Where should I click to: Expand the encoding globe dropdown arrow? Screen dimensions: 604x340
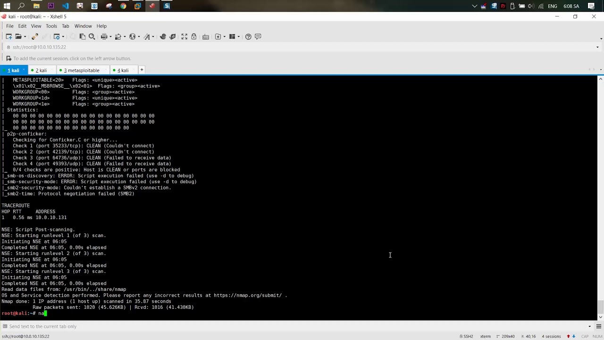pos(139,36)
